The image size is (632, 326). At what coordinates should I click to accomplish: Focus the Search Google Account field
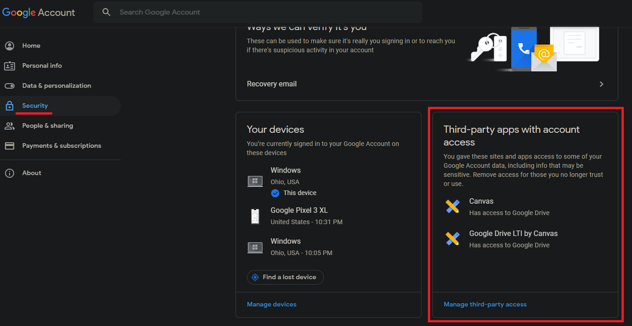click(x=258, y=12)
